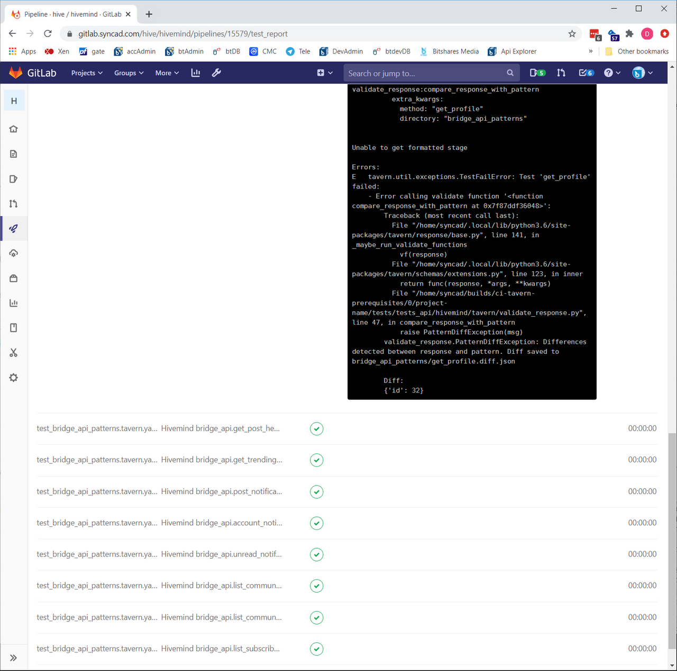
Task: Open Help question mark menu
Action: pos(612,73)
